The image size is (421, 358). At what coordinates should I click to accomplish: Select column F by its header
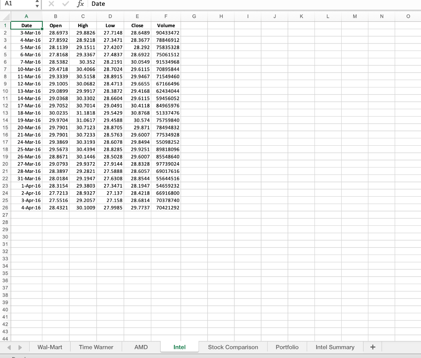coord(166,16)
